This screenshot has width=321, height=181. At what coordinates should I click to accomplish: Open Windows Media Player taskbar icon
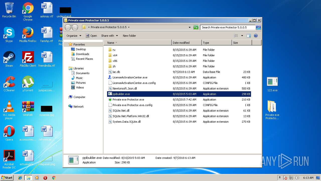pyautogui.click(x=37, y=178)
